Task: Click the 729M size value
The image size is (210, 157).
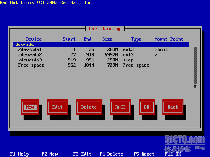Action: point(113,65)
